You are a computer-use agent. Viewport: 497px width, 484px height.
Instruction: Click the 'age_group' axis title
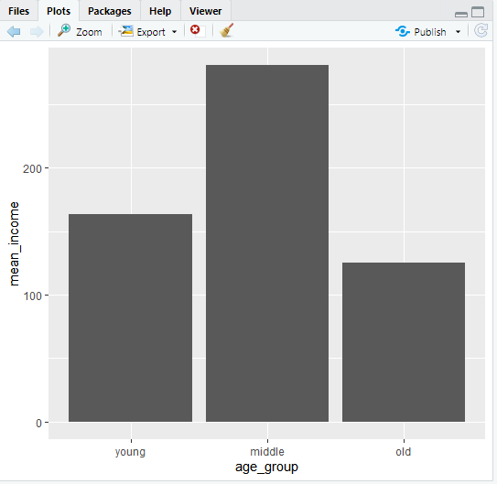(x=266, y=468)
